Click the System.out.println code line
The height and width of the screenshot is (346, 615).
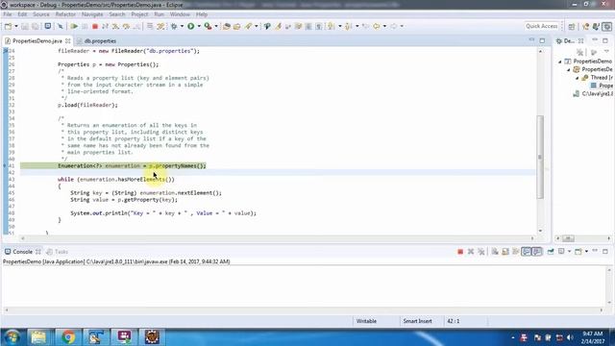coord(163,213)
